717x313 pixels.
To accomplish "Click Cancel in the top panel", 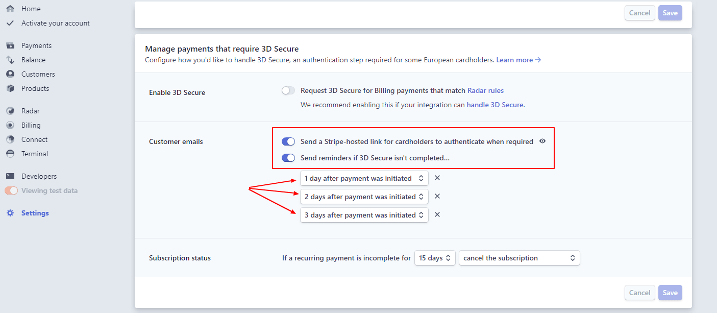I will click(x=640, y=13).
